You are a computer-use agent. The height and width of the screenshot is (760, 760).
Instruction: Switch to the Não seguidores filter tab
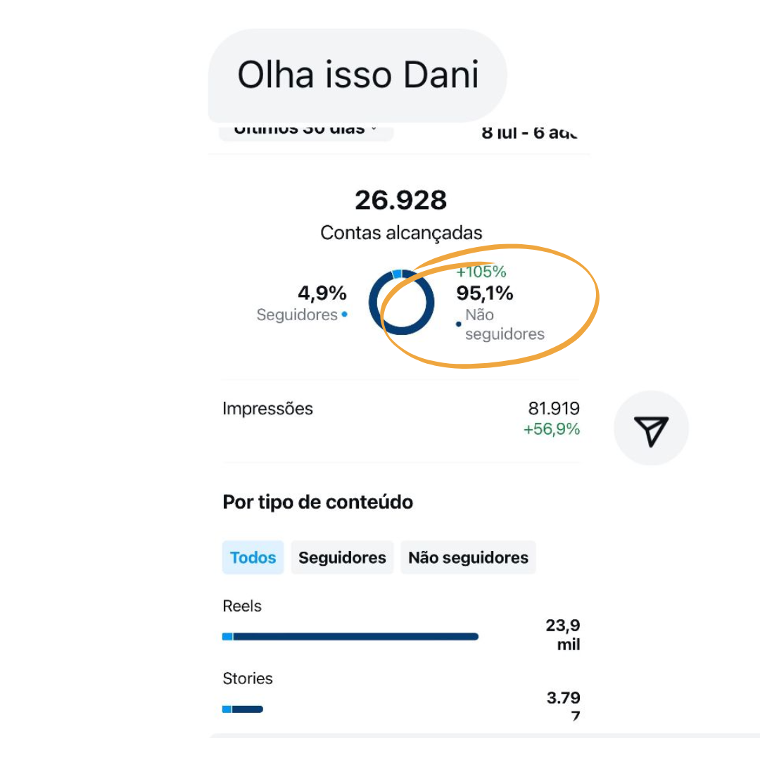[468, 557]
